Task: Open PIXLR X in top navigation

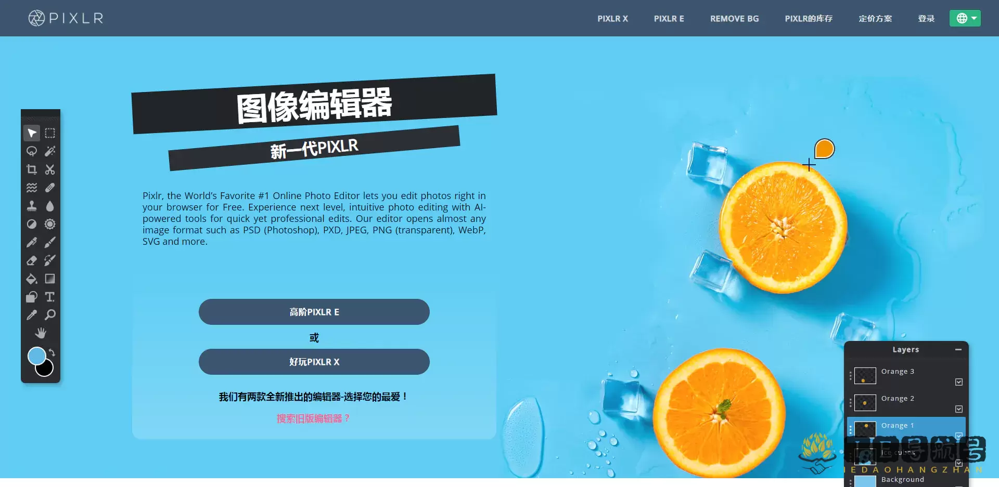Action: point(612,19)
